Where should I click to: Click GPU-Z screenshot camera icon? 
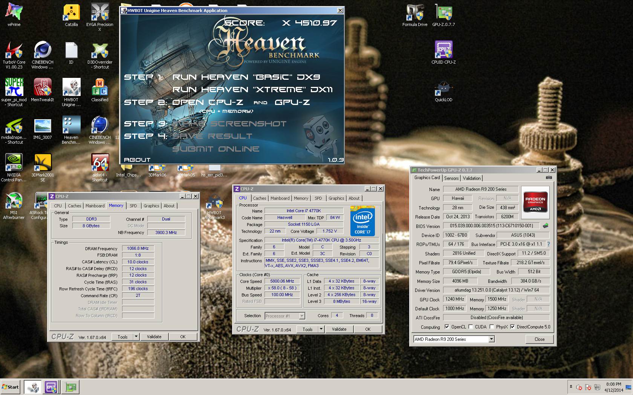coord(549,178)
